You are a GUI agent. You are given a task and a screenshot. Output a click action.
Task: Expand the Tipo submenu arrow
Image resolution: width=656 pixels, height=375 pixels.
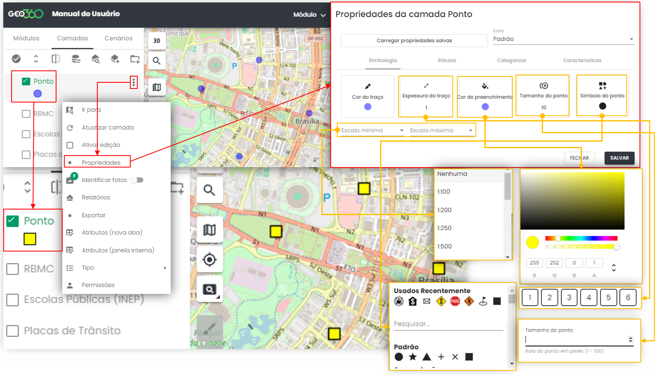point(165,268)
